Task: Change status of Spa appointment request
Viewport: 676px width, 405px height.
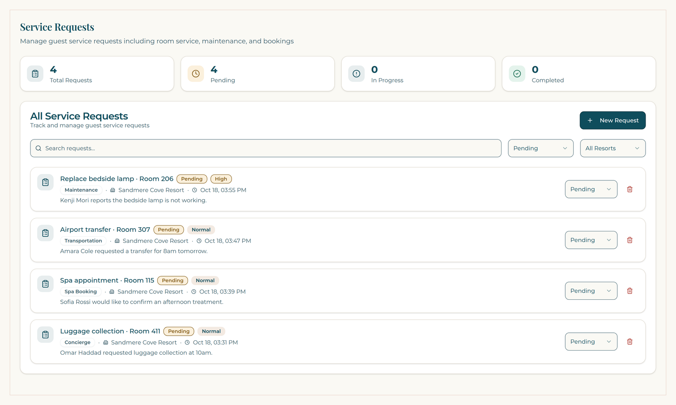Action: coord(591,291)
